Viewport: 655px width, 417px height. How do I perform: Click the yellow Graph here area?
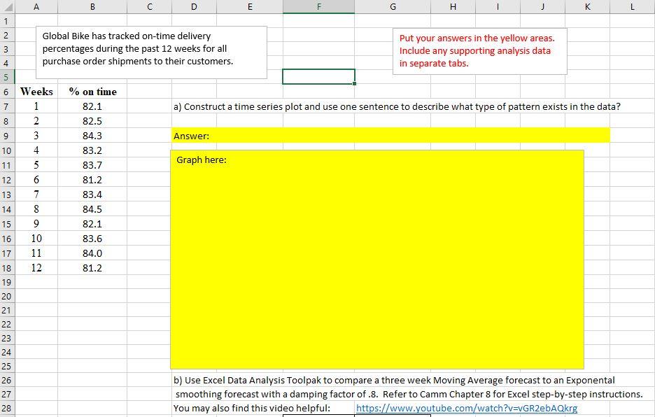click(x=376, y=259)
